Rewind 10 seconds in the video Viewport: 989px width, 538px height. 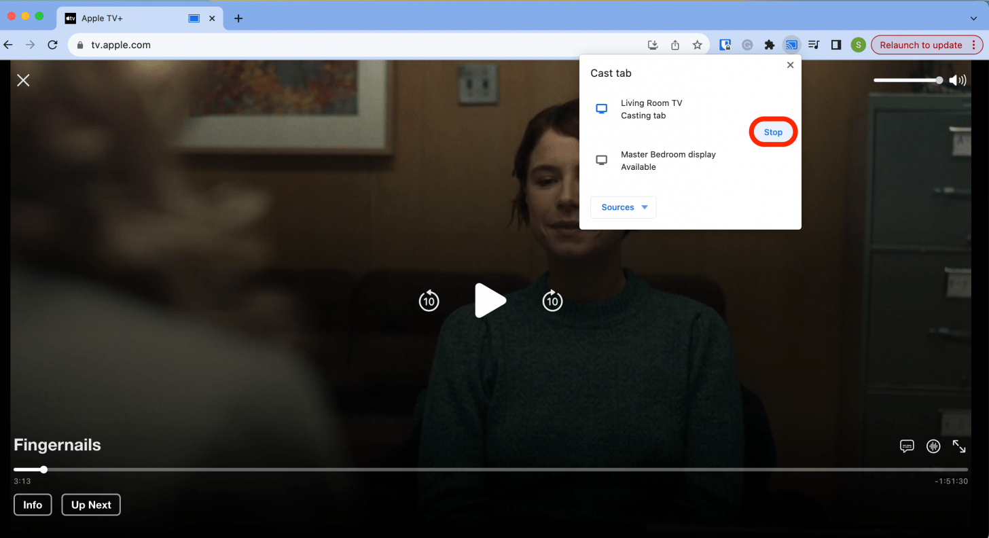pyautogui.click(x=429, y=300)
